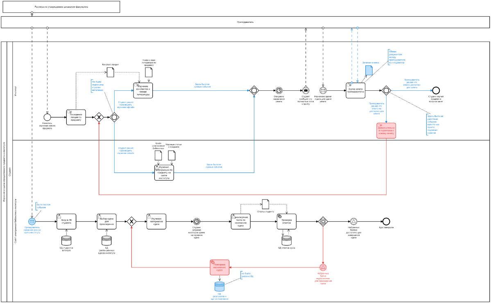Screen dimensions: 491x303
Task: Select the X gateway after "Посещение лекции" task
Action: coord(99,117)
